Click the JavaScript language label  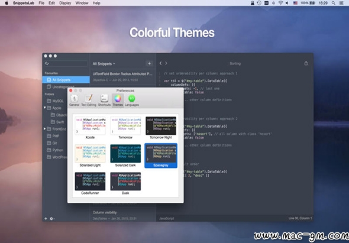tap(166, 219)
